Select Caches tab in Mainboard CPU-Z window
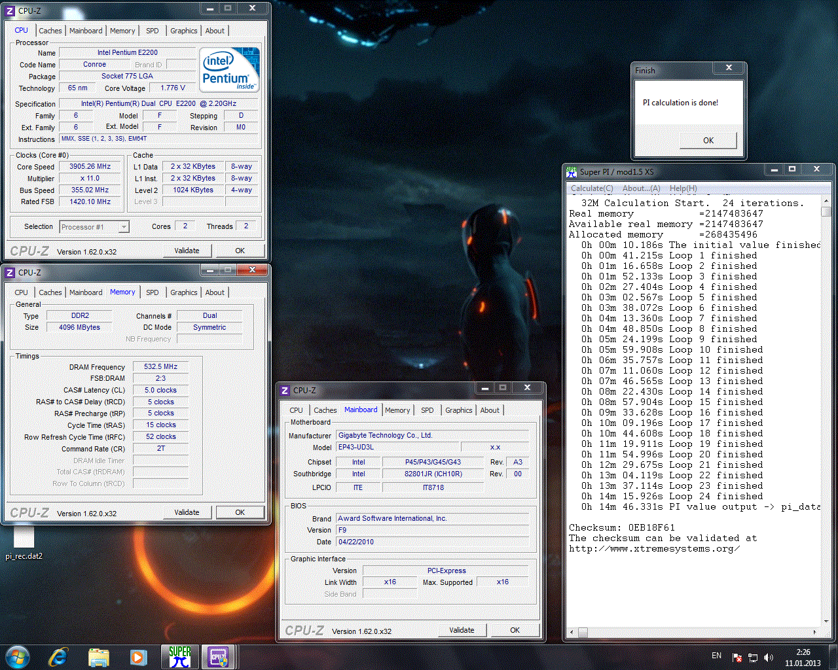838x670 pixels. click(325, 410)
